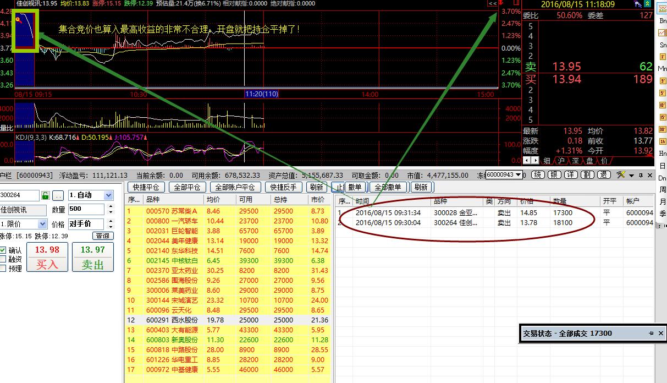The height and width of the screenshot is (383, 667).
Task: Collapse chart with the << button
Action: point(493,3)
